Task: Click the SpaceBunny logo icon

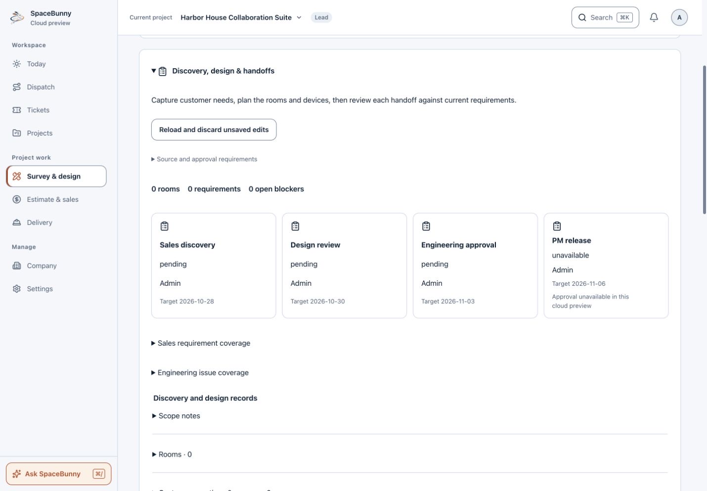Action: click(17, 18)
